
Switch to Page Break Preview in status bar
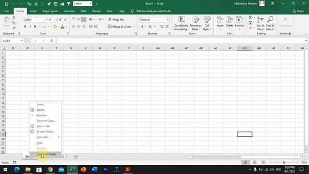pos(264,162)
